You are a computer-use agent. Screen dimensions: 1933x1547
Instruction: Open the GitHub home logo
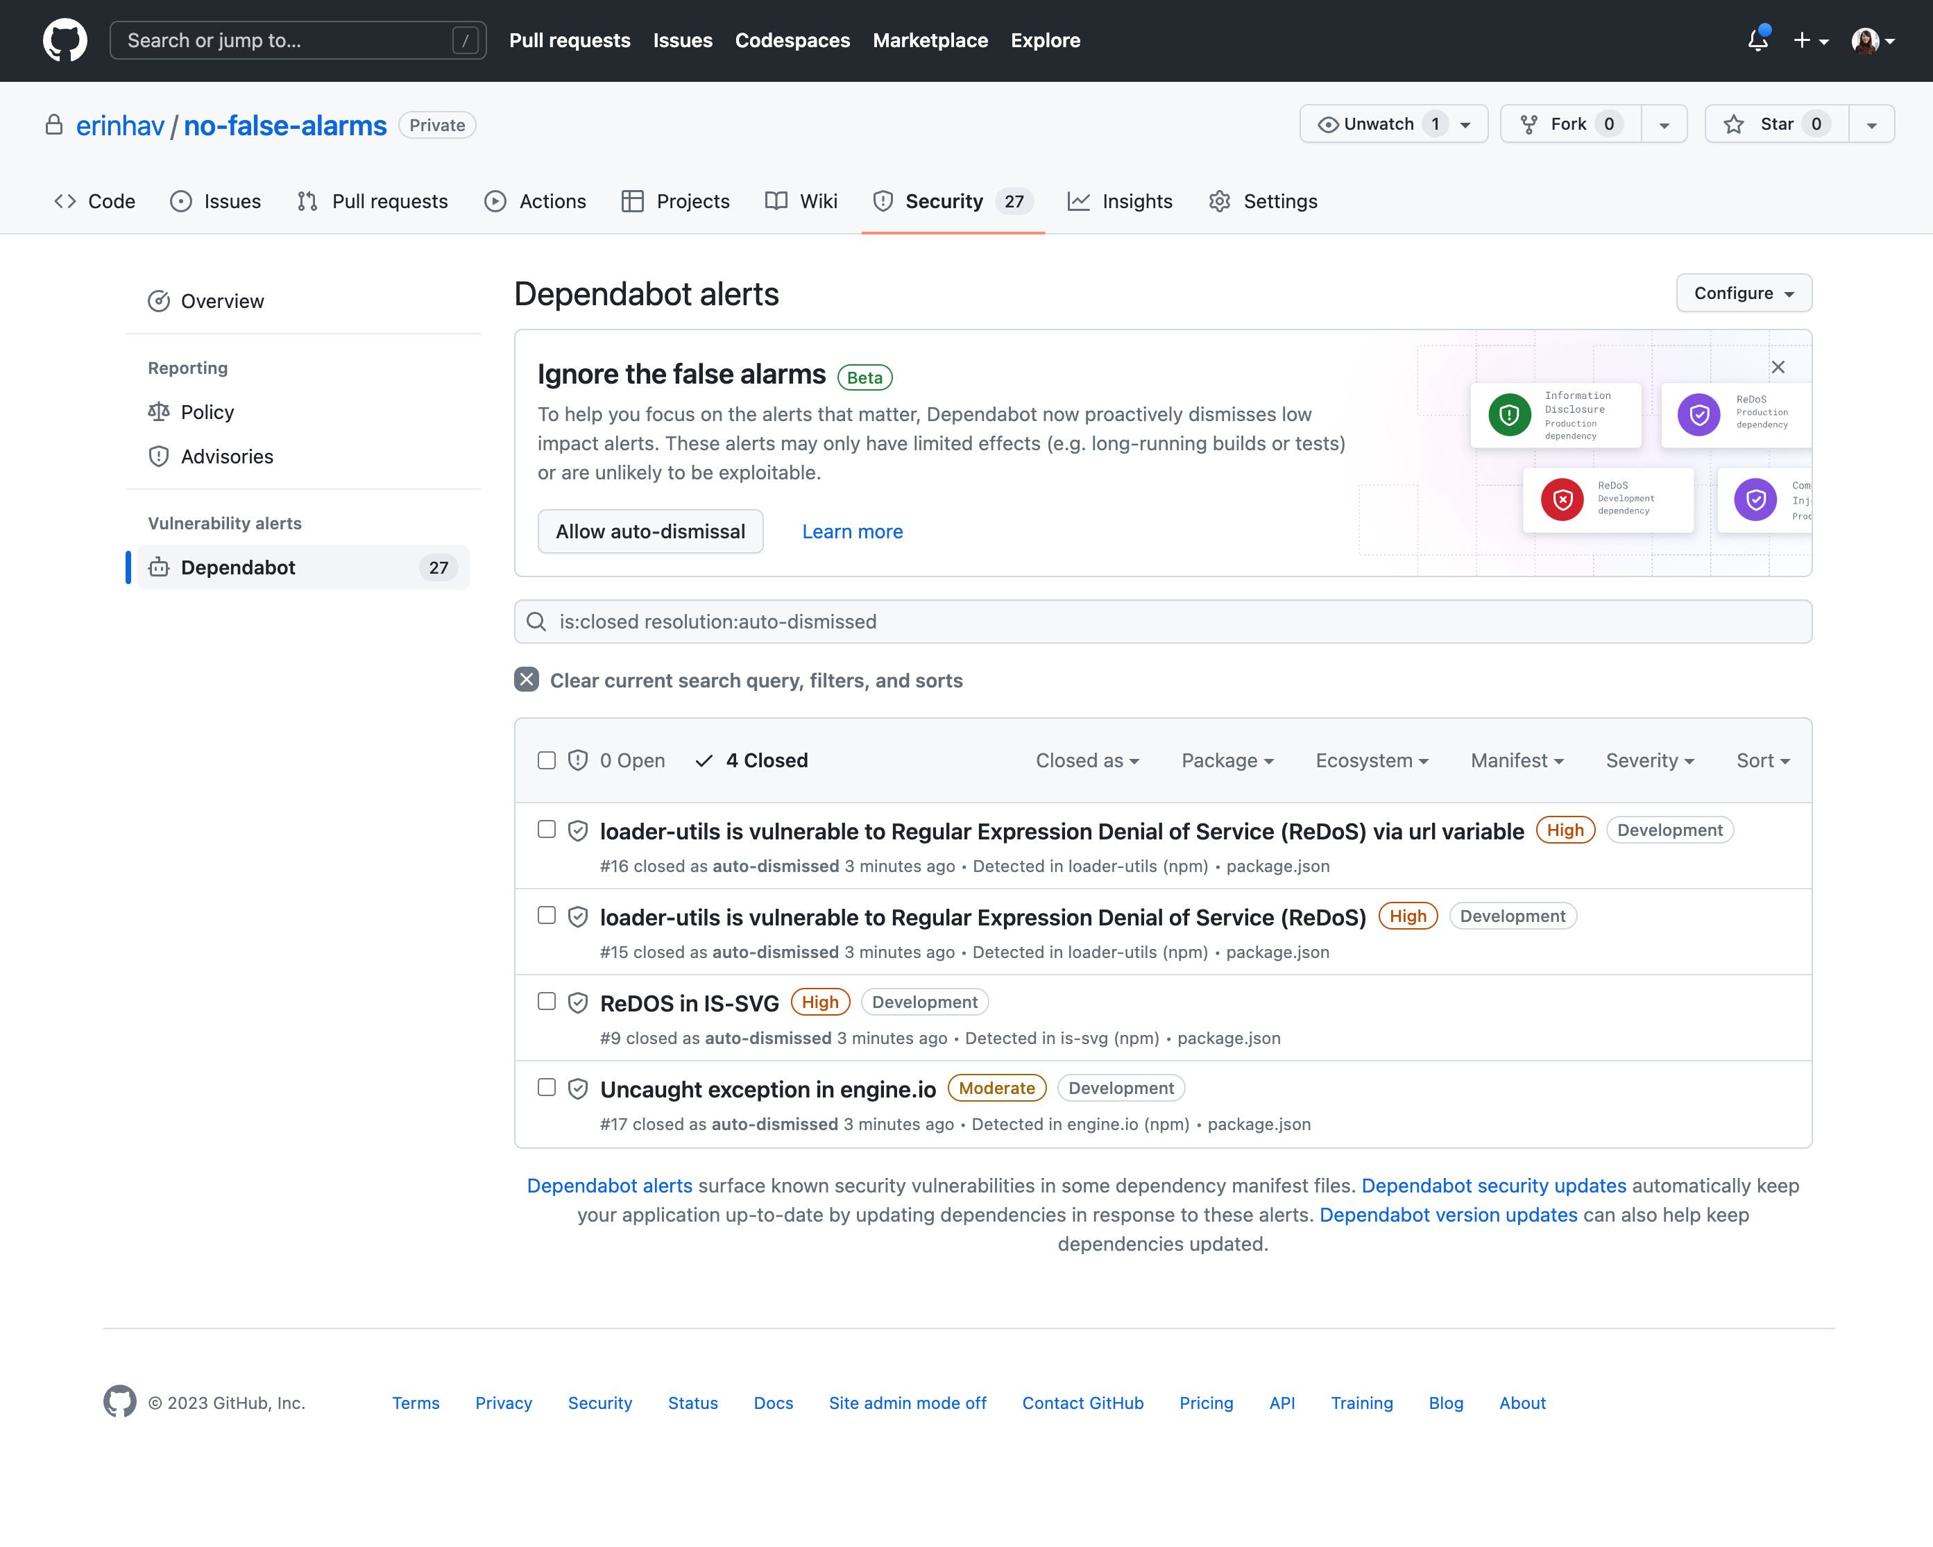pyautogui.click(x=65, y=40)
